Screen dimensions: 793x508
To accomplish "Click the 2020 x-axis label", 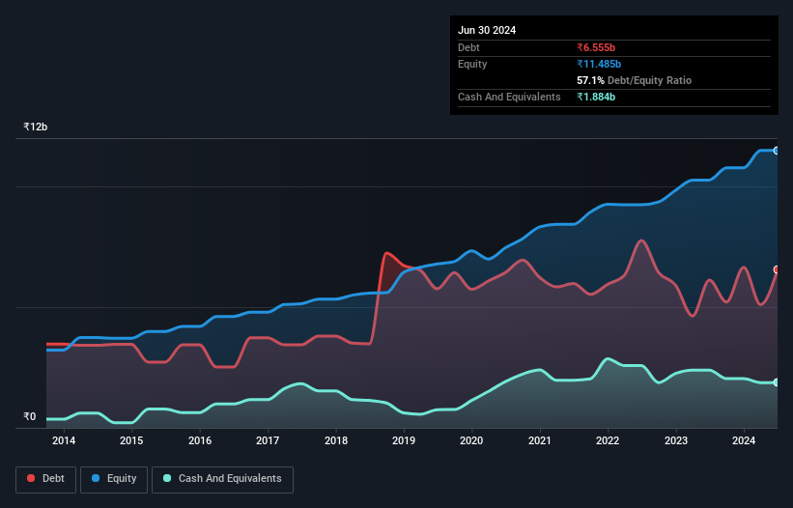I will (471, 440).
